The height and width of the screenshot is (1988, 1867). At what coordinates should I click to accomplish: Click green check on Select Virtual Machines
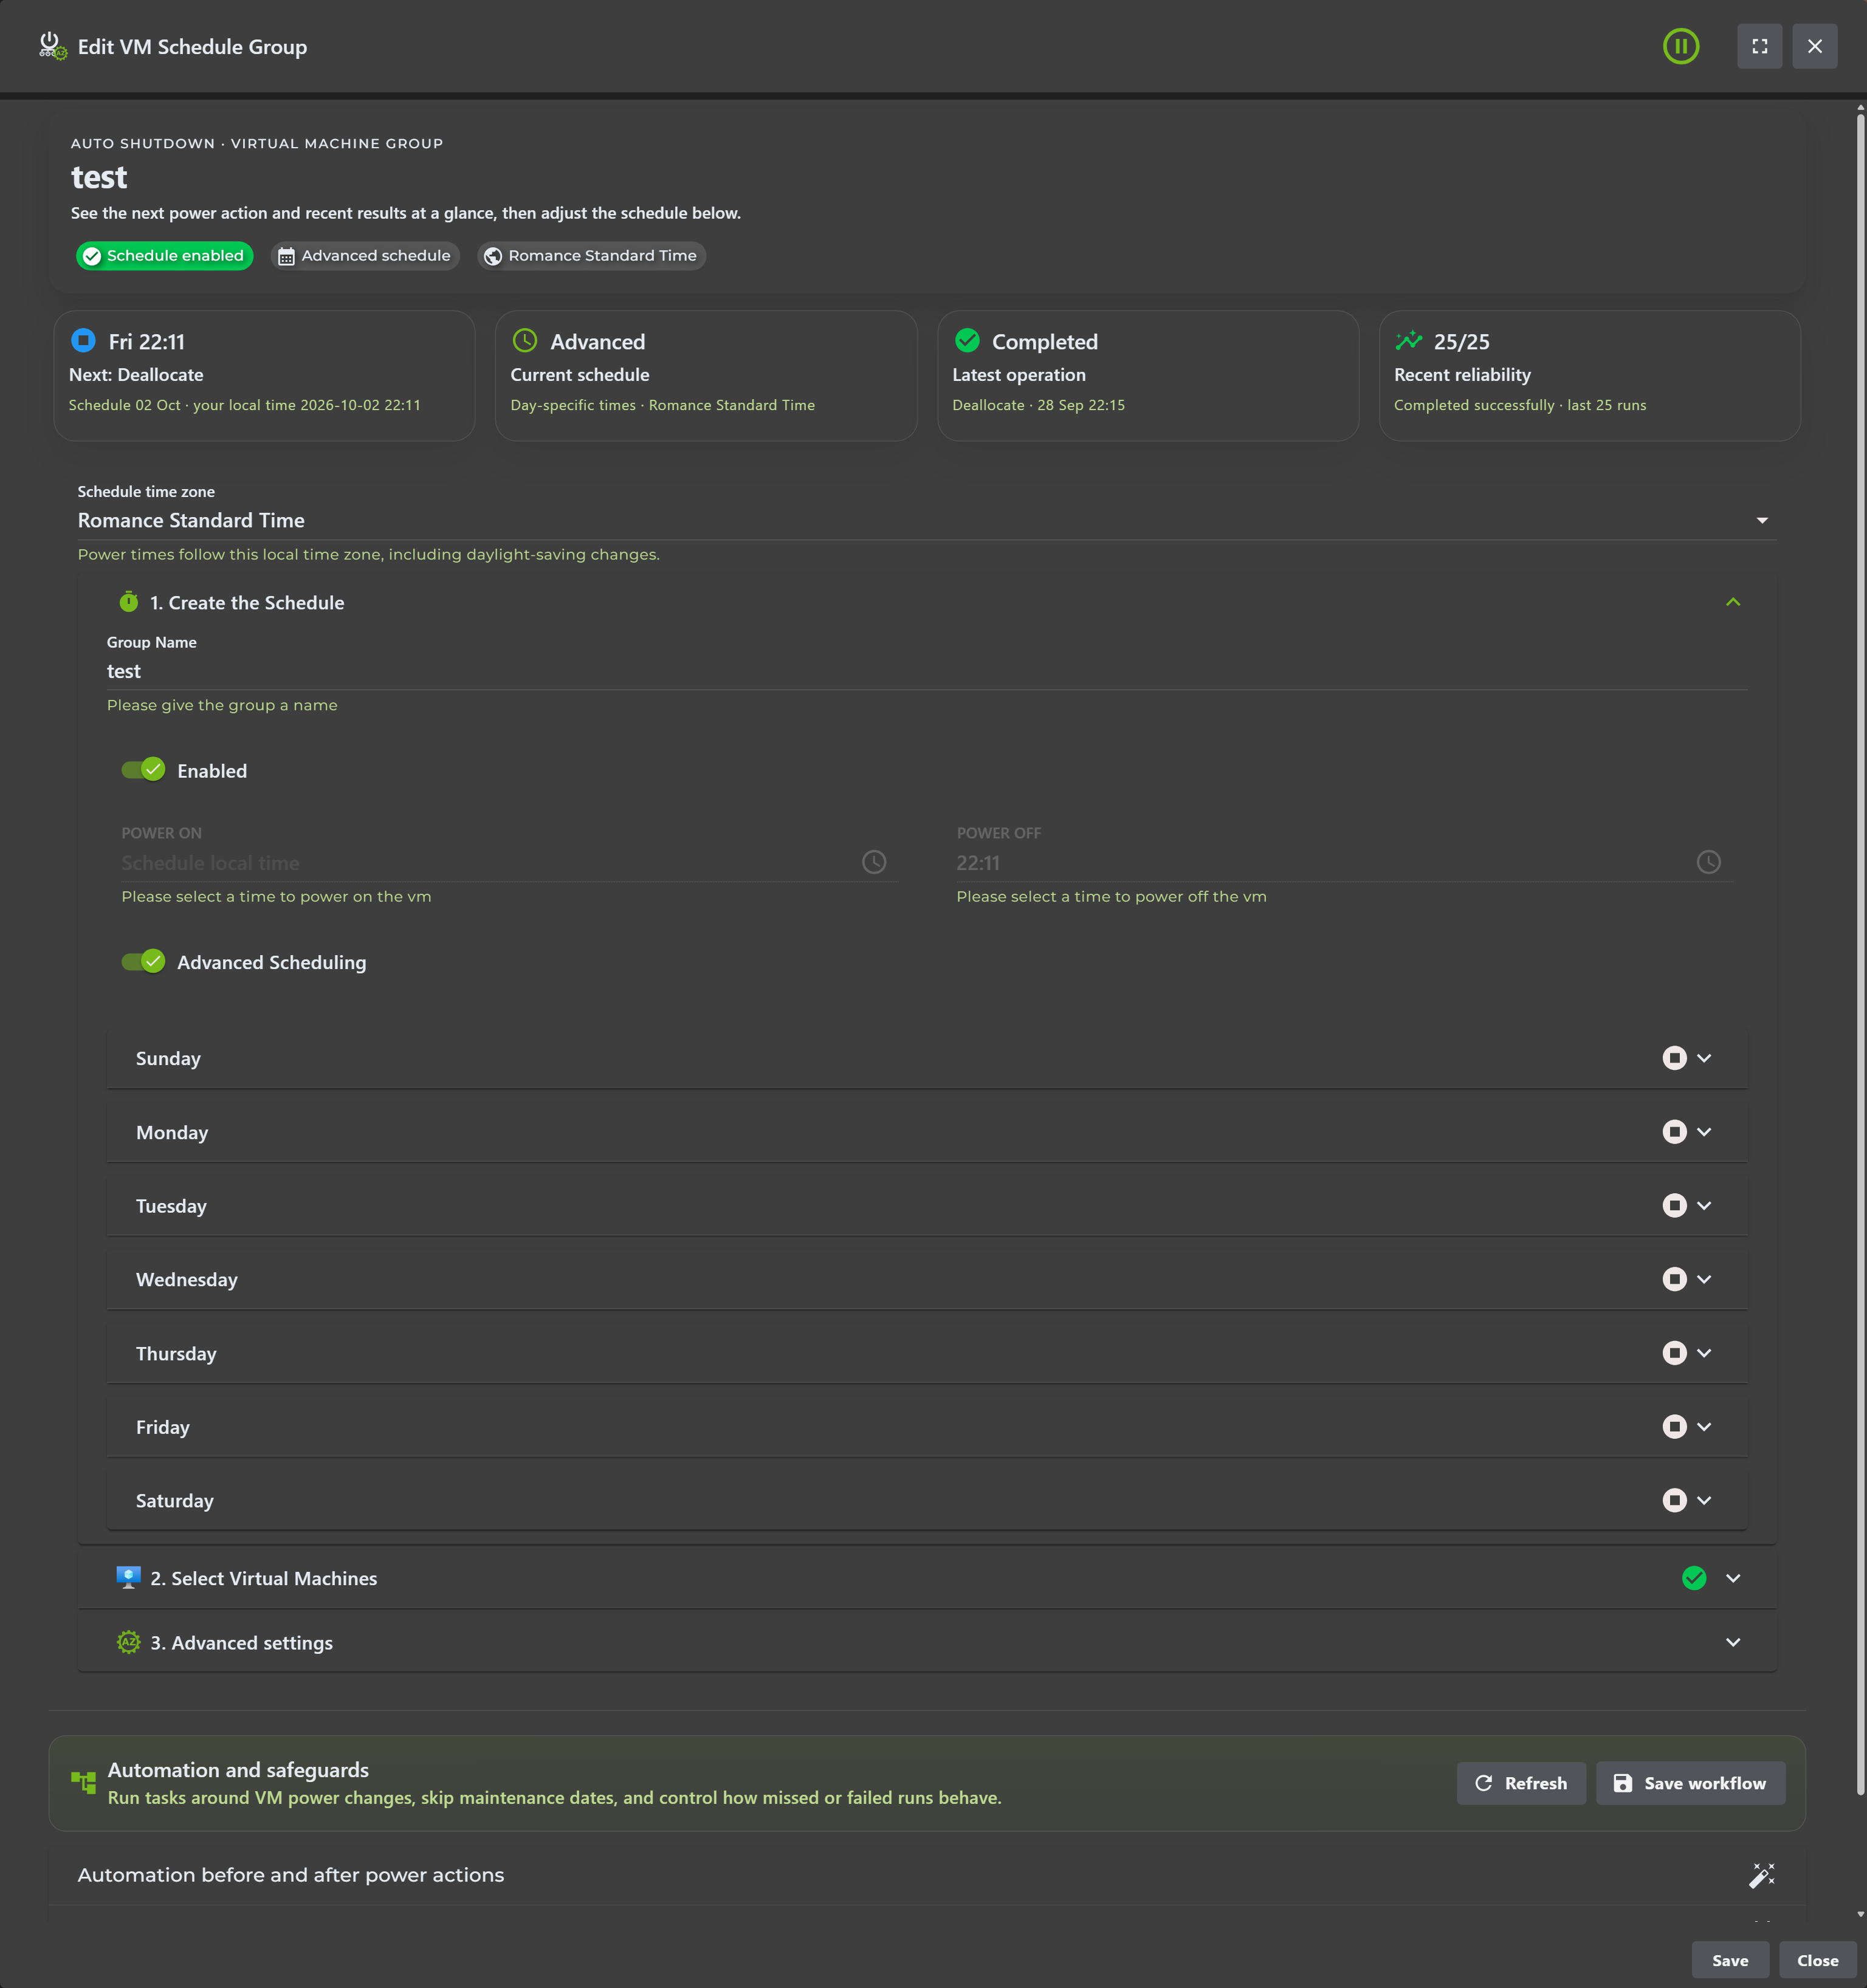1694,1578
